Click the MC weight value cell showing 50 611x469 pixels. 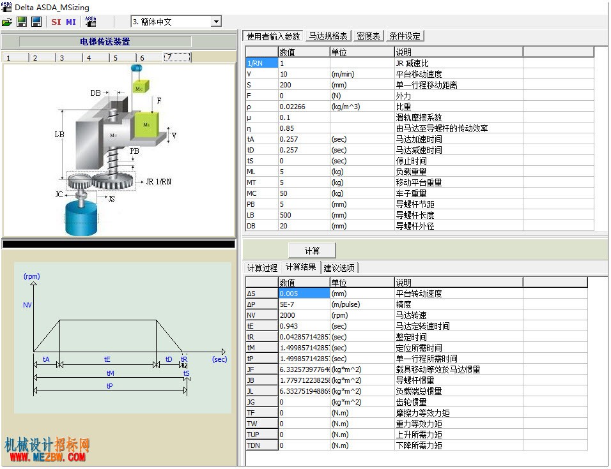coord(304,193)
